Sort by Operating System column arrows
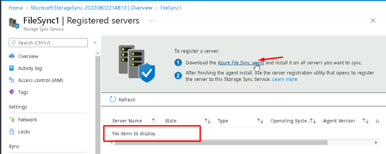 (313, 121)
